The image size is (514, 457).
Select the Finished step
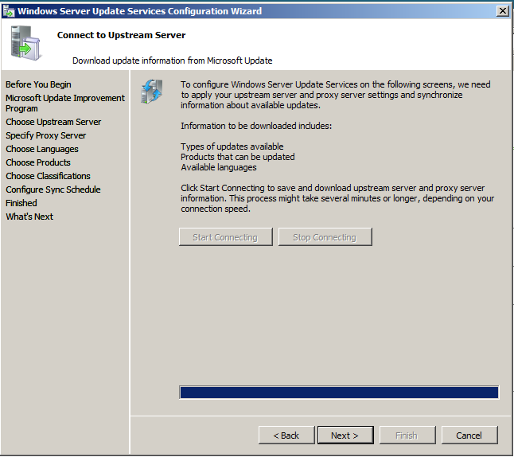21,203
